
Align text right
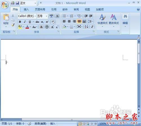tap(74, 21)
